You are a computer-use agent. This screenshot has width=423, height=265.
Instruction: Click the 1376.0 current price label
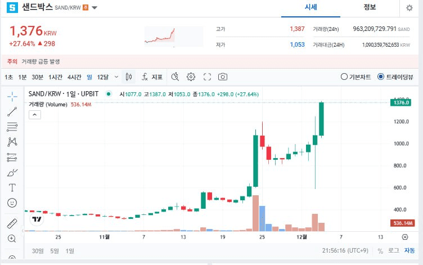[x=400, y=102]
